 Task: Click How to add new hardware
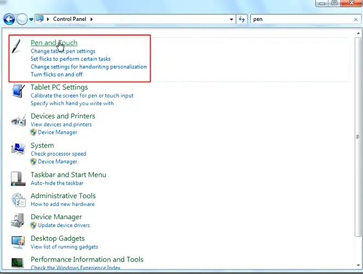tap(63, 204)
